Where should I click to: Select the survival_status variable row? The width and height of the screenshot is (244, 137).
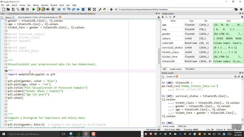pos(202,48)
